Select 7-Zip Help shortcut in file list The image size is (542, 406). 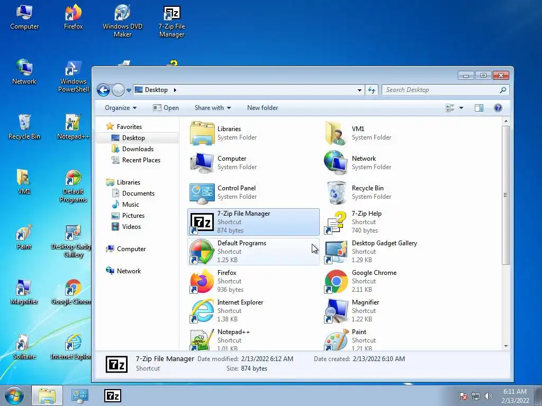click(x=389, y=222)
